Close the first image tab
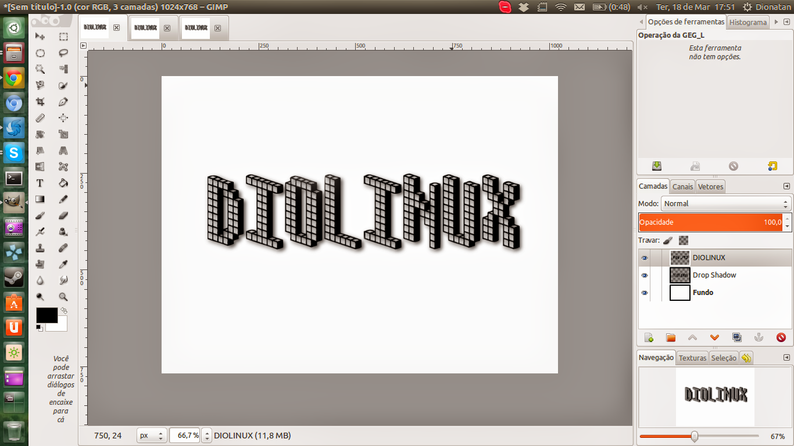Screen dimensions: 794x446 (x=116, y=27)
